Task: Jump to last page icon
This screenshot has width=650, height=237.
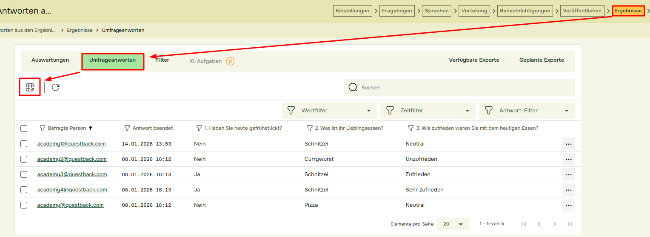Action: pyautogui.click(x=570, y=224)
